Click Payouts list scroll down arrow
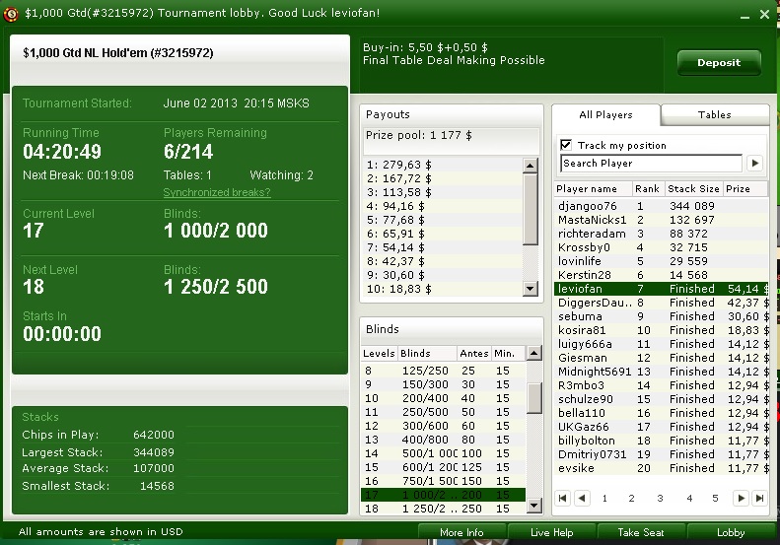 pyautogui.click(x=531, y=289)
